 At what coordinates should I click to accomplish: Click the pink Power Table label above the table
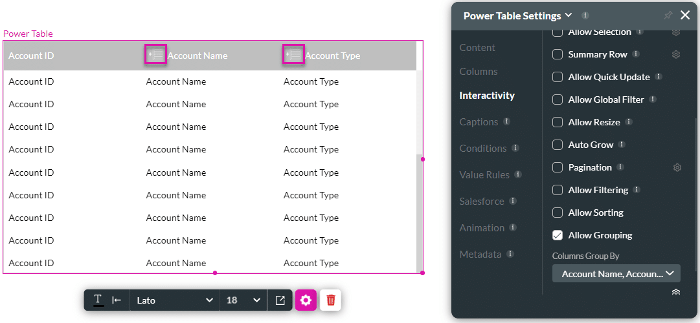point(28,34)
